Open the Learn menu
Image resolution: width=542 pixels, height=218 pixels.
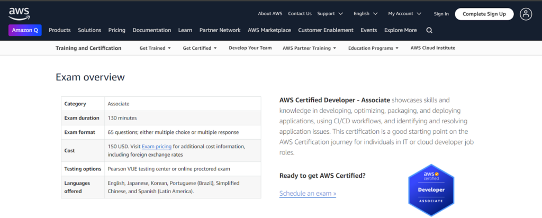[185, 30]
